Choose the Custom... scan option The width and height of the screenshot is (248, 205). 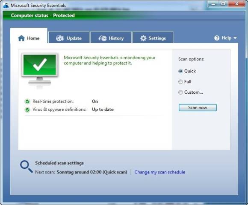(x=180, y=92)
